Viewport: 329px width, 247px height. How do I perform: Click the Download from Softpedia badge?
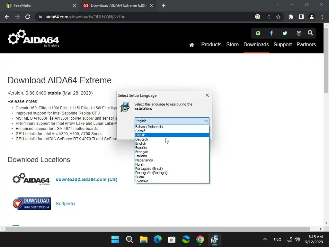[x=32, y=204]
